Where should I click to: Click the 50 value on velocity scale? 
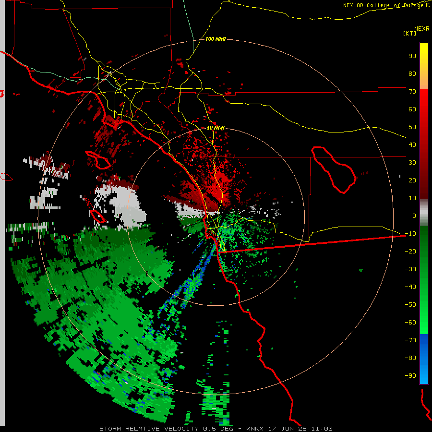[412, 127]
